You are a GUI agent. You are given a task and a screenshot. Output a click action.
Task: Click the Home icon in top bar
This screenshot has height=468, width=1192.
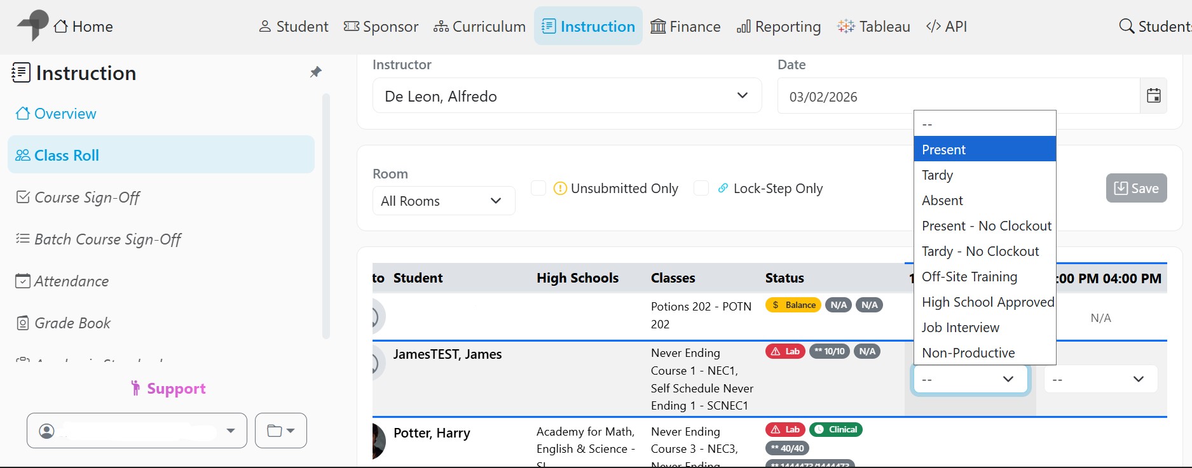pyautogui.click(x=61, y=26)
